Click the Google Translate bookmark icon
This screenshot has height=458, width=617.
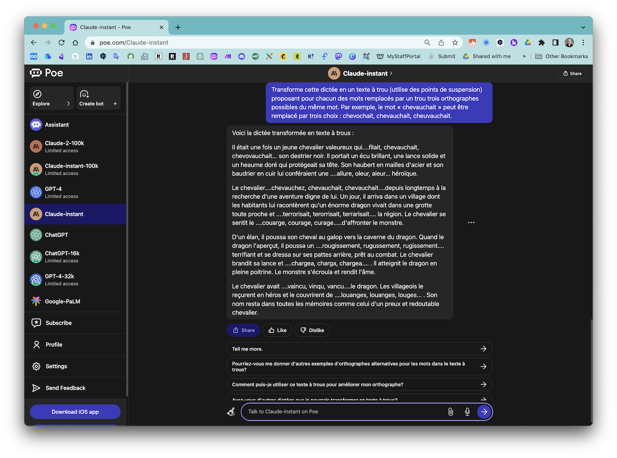pyautogui.click(x=117, y=56)
